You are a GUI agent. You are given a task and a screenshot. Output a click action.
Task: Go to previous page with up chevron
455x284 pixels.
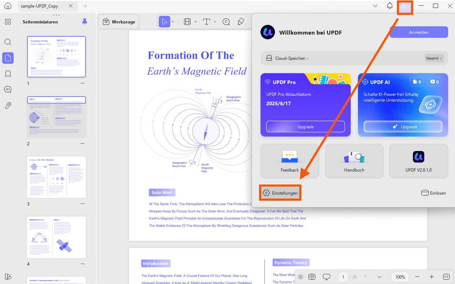(x=365, y=277)
